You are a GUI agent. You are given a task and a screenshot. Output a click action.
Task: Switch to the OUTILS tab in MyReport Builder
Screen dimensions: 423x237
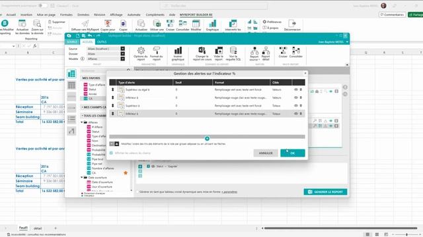(102, 42)
